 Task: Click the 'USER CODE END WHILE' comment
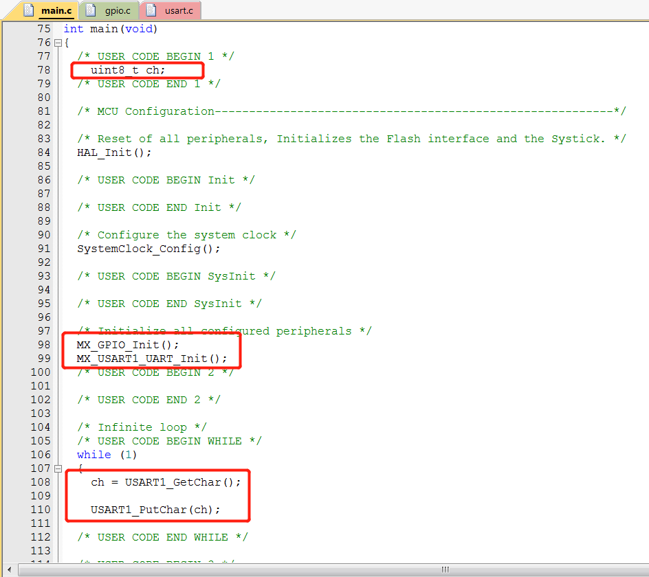pos(163,537)
